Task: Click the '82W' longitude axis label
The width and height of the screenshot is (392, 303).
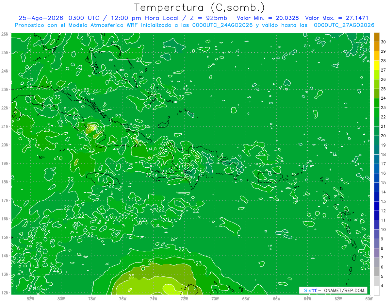Action: click(x=30, y=298)
